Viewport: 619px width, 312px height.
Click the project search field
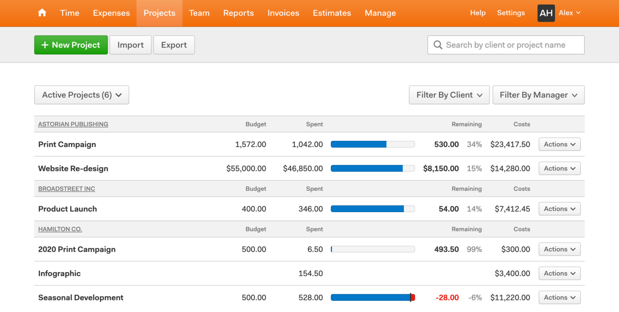tap(504, 45)
